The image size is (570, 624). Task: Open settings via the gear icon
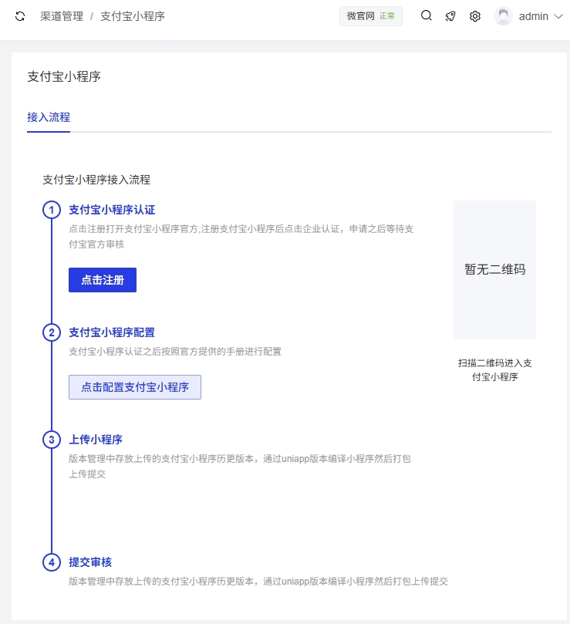pos(475,16)
